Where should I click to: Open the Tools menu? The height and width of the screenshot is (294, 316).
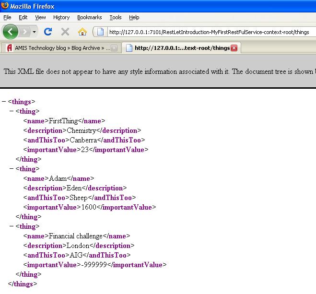pyautogui.click(x=116, y=17)
